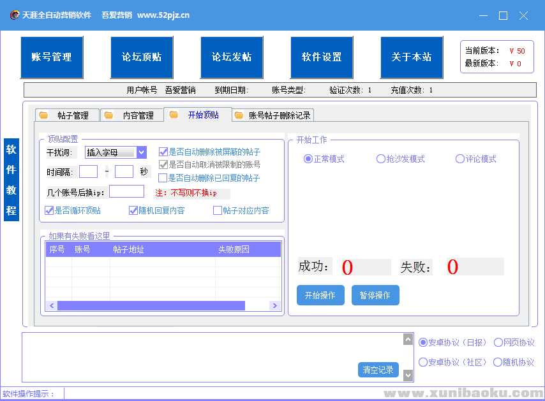Click the 几个账号后换ip input field
This screenshot has height=401, width=545.
click(126, 191)
